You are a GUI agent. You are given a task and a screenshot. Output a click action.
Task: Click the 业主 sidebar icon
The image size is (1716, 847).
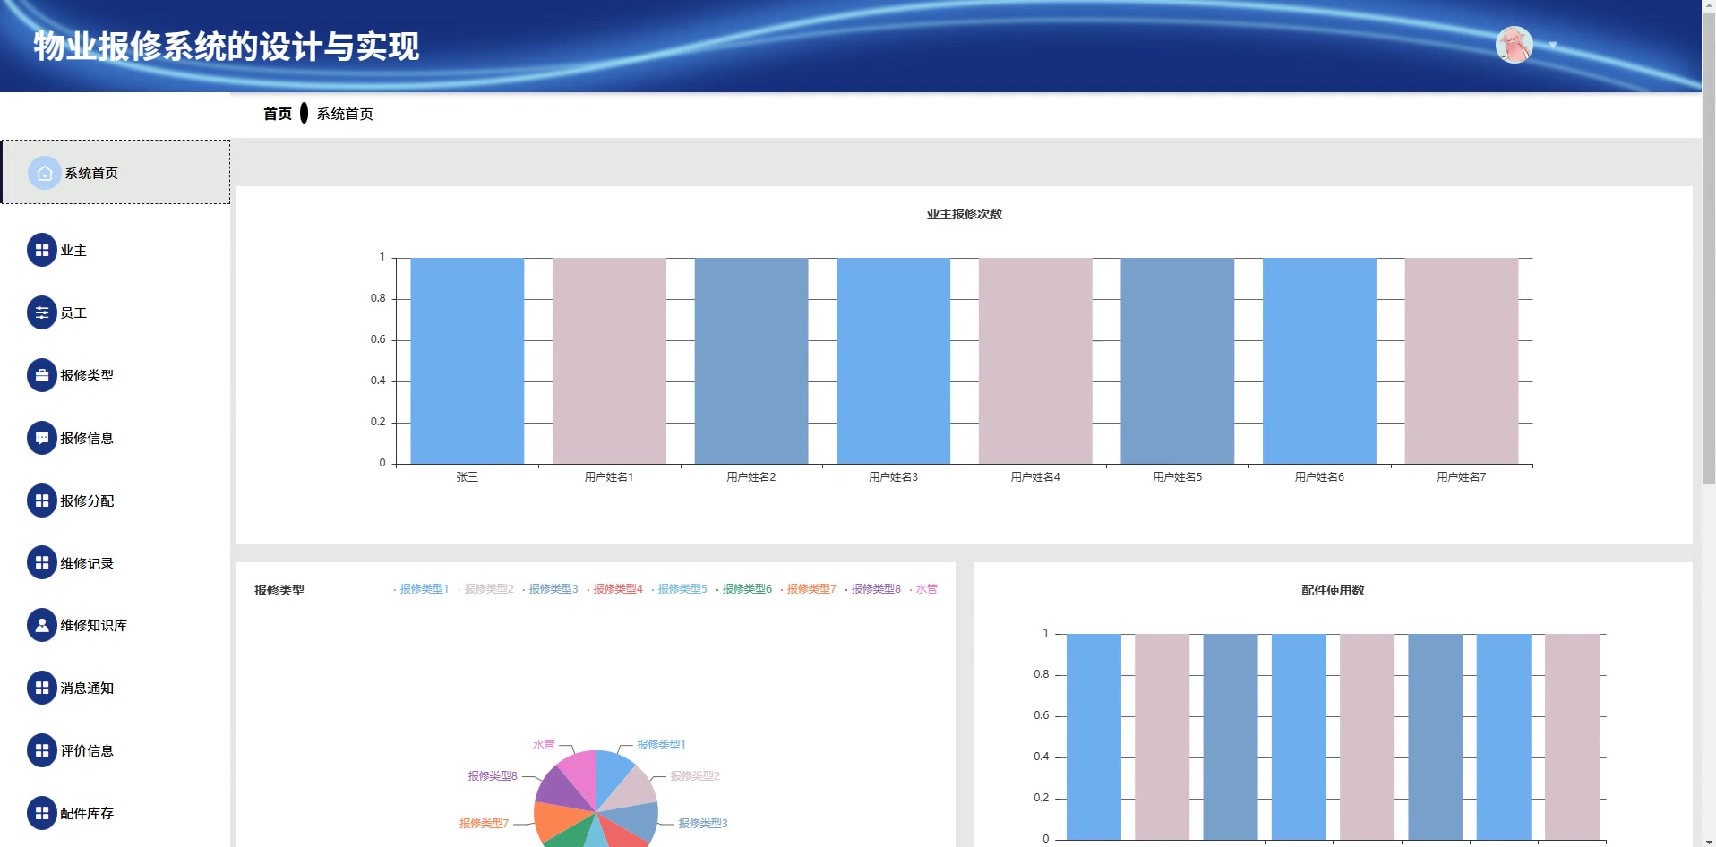pyautogui.click(x=42, y=250)
